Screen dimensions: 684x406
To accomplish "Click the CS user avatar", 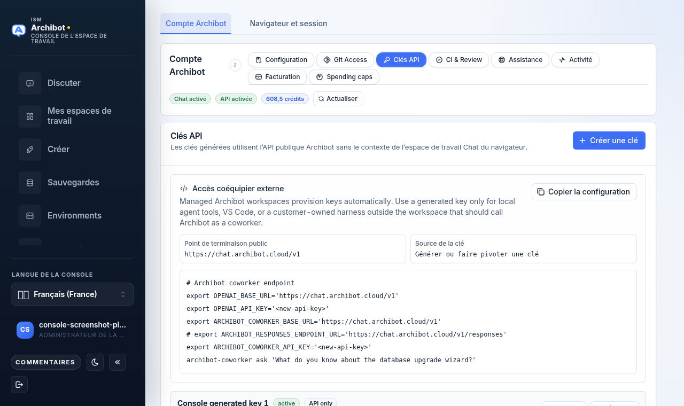I will 25,330.
